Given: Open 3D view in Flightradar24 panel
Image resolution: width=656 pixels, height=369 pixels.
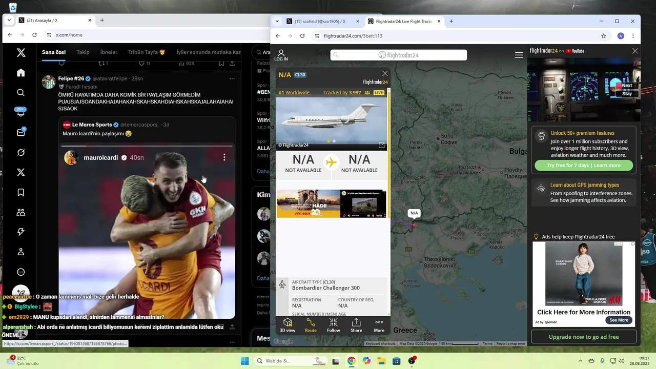Looking at the screenshot, I should (288, 325).
